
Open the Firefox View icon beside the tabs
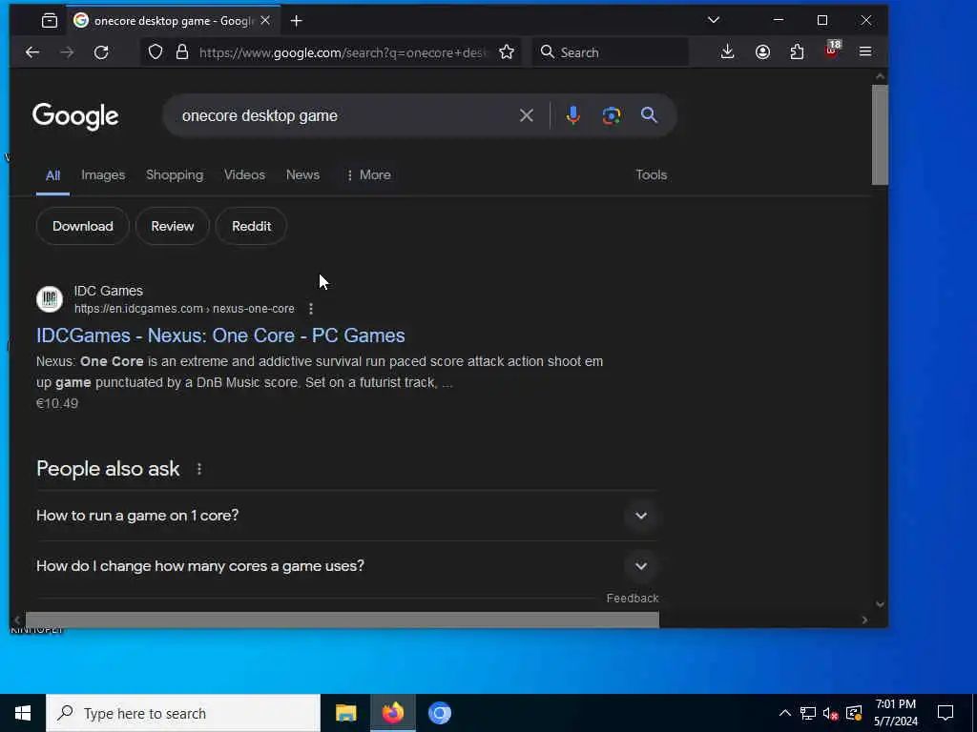coord(50,21)
